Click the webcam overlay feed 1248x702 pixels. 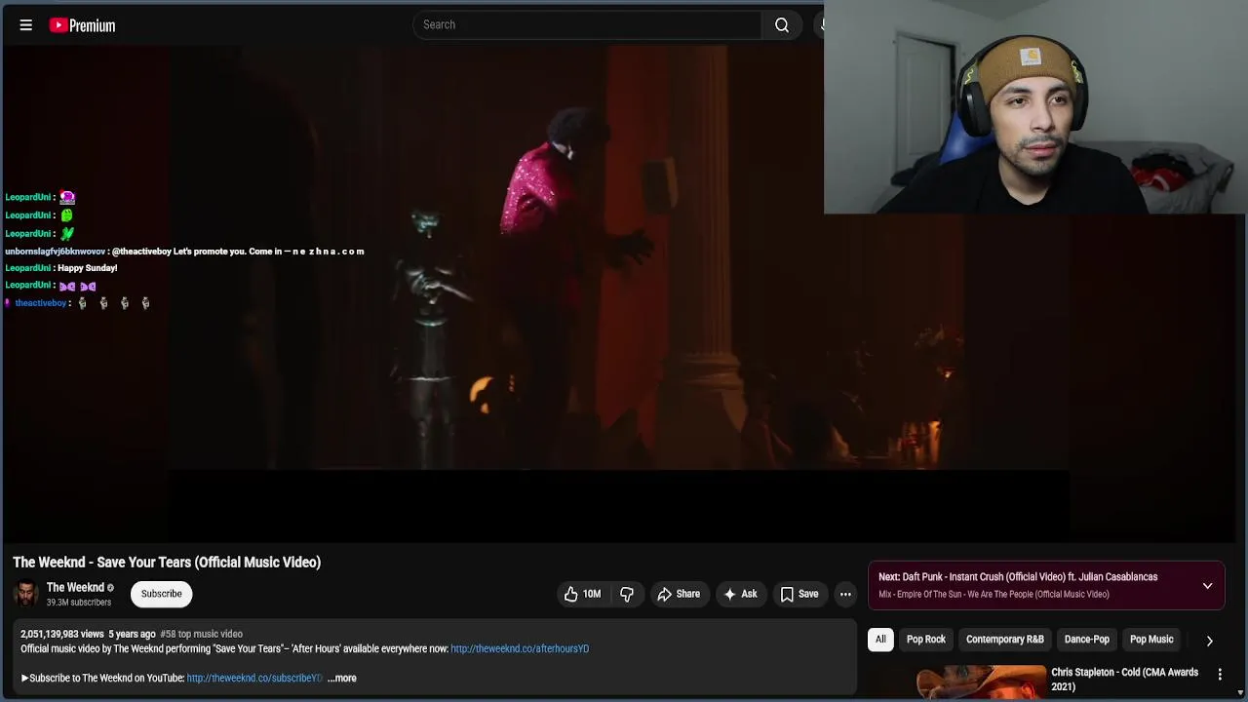1035,107
